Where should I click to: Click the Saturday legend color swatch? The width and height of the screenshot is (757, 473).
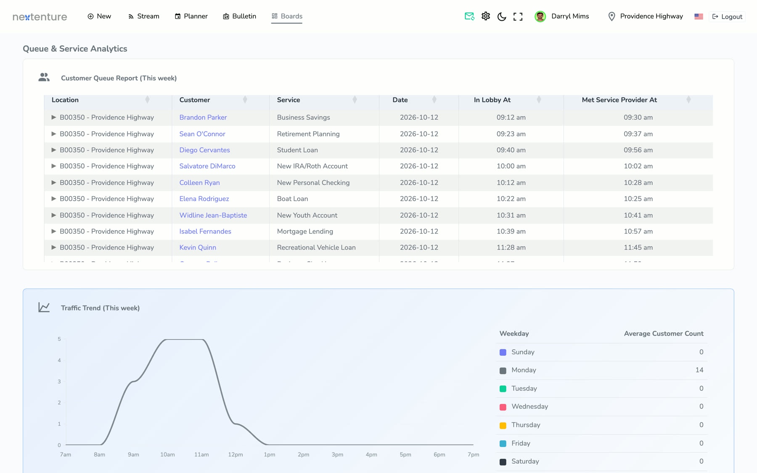pos(503,462)
